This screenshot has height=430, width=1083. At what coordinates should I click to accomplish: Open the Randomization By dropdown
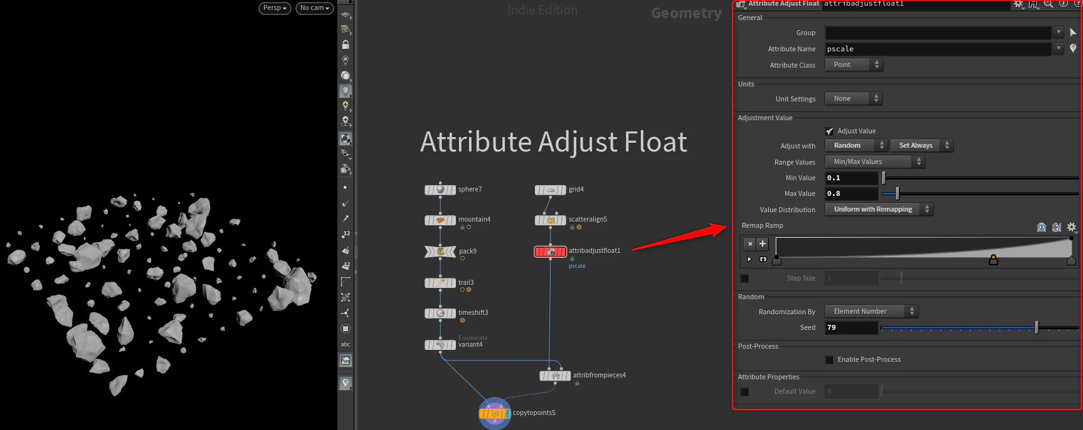point(872,311)
